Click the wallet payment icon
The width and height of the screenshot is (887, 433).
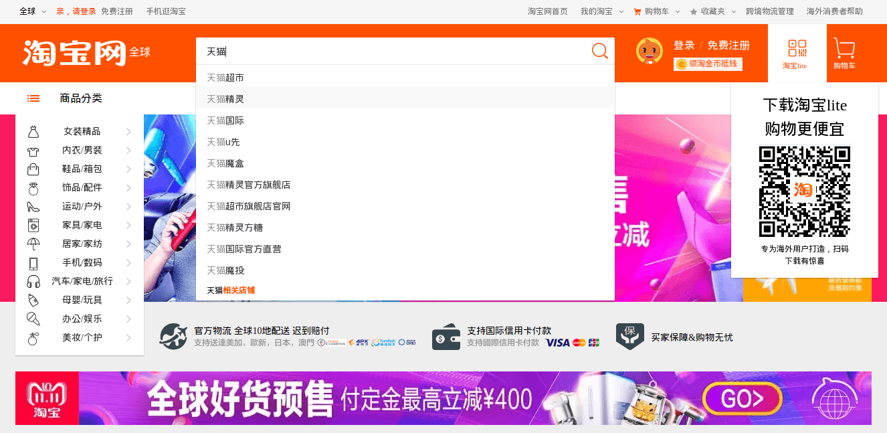pyautogui.click(x=446, y=337)
